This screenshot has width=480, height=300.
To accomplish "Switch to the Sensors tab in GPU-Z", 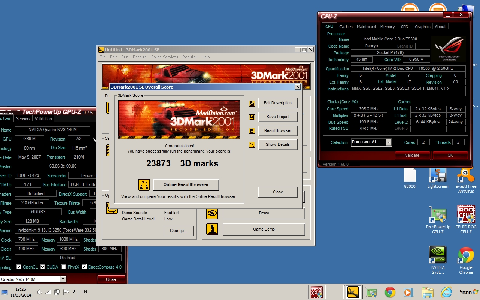I will pos(23,119).
